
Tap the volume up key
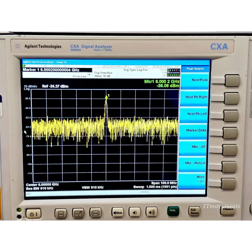click(151, 212)
